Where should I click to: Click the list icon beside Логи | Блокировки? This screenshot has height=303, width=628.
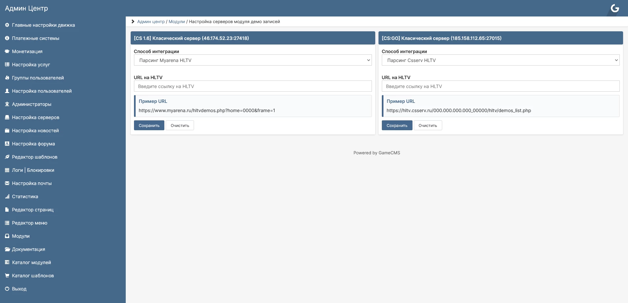pyautogui.click(x=7, y=170)
